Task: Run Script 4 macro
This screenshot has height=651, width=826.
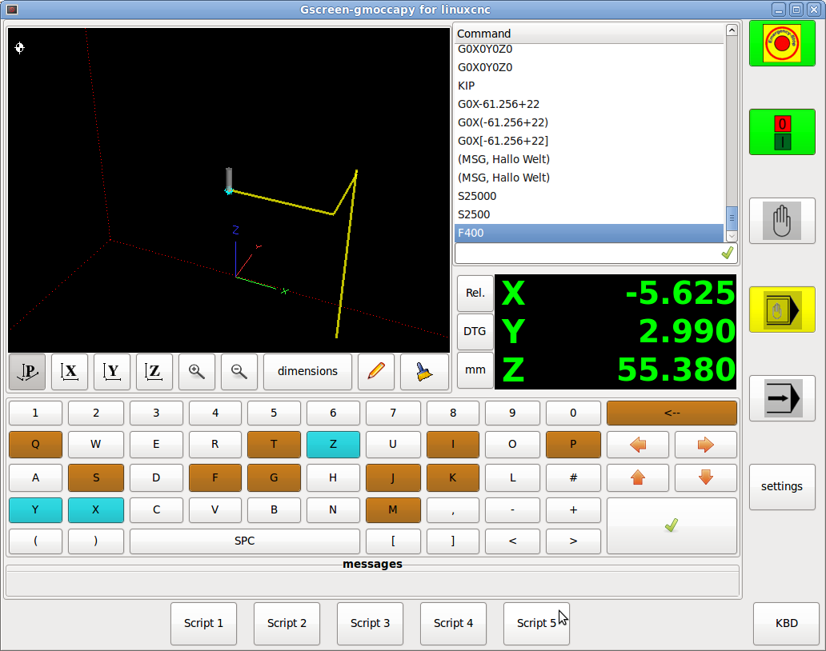Action: (453, 624)
